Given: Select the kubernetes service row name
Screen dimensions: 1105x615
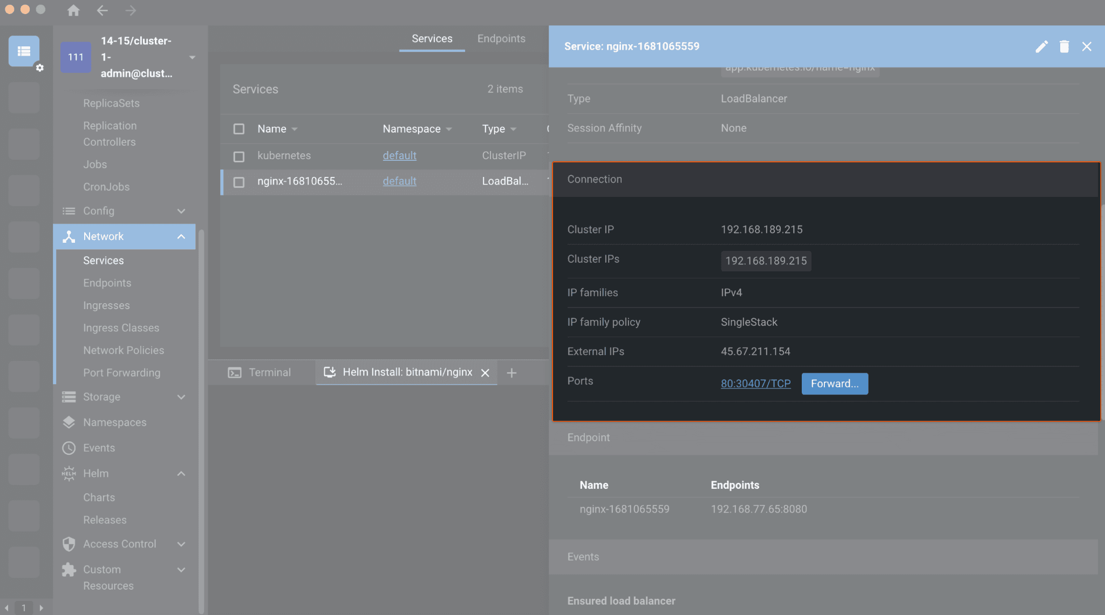Looking at the screenshot, I should coord(284,156).
